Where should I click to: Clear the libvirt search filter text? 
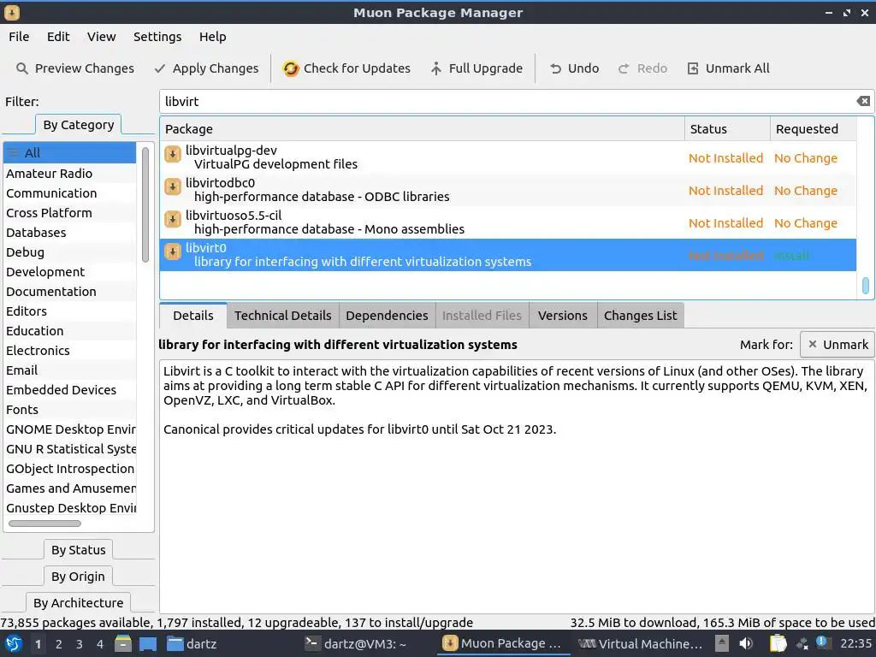point(863,101)
